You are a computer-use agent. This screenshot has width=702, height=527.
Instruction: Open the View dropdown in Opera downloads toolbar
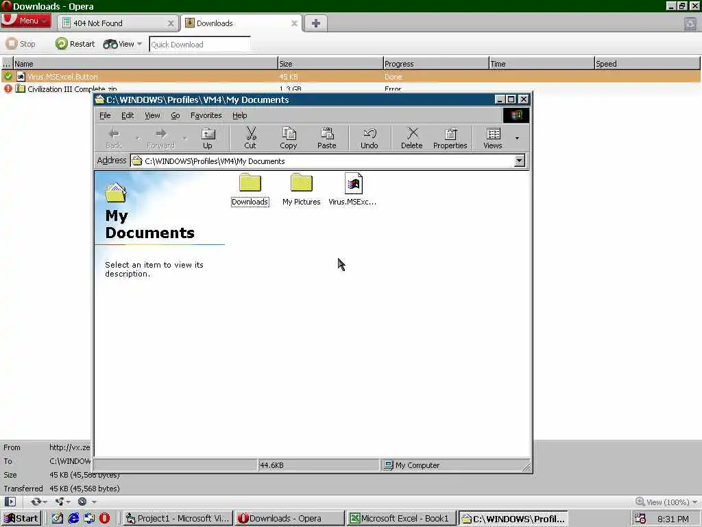[122, 44]
